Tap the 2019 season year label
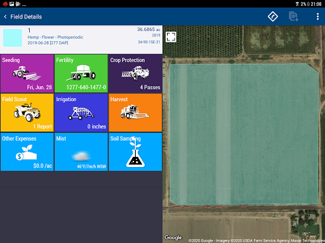The width and height of the screenshot is (325, 243). [156, 35]
